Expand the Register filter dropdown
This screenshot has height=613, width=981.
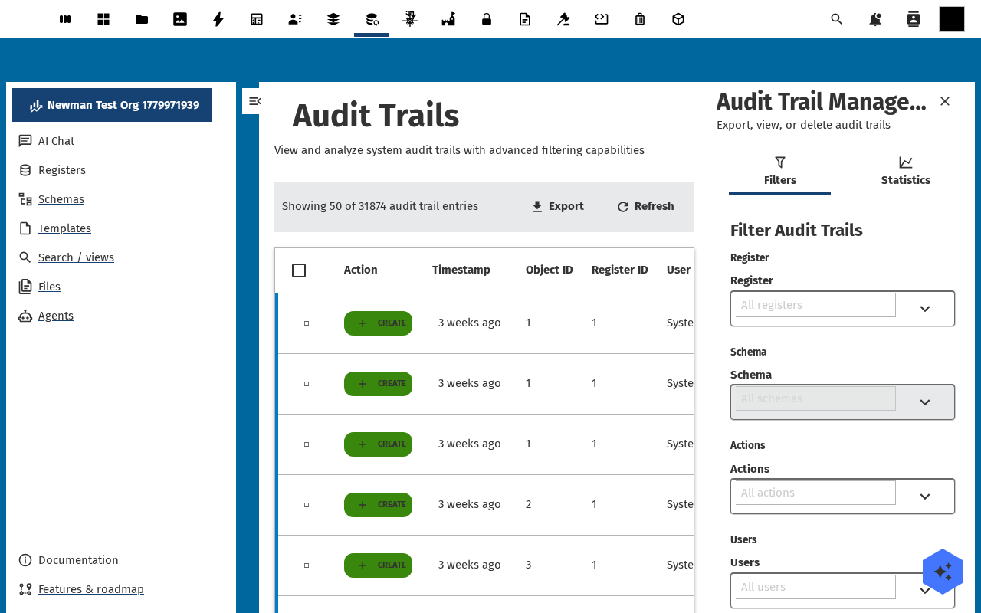[x=925, y=309]
